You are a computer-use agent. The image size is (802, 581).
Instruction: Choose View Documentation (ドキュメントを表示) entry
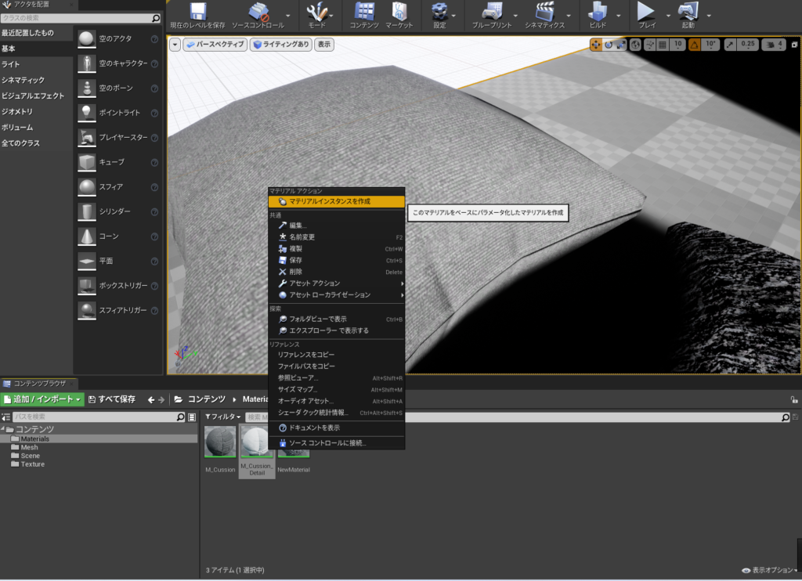(x=337, y=428)
